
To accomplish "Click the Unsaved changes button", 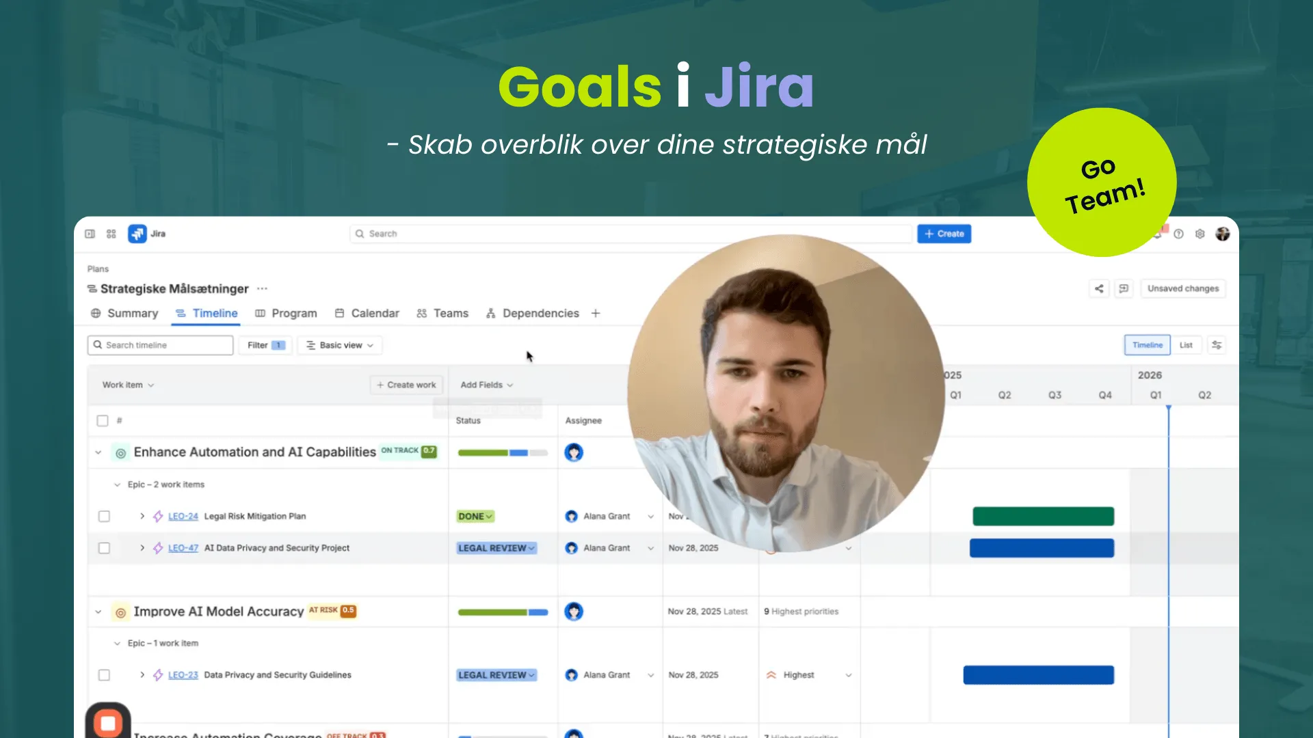I will coord(1183,288).
